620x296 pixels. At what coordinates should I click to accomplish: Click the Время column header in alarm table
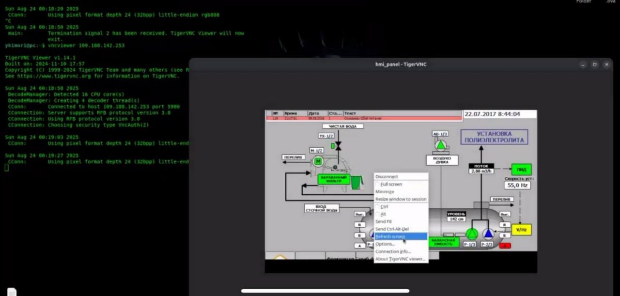coord(295,113)
